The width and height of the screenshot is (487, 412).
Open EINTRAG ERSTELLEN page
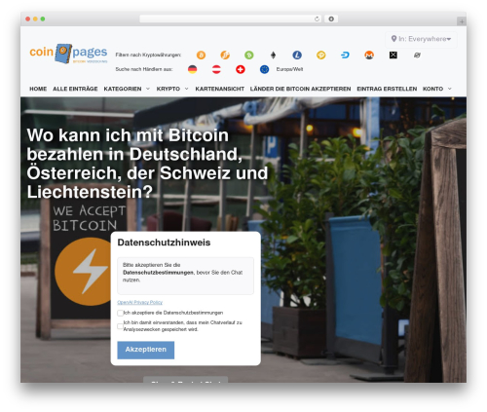click(387, 89)
